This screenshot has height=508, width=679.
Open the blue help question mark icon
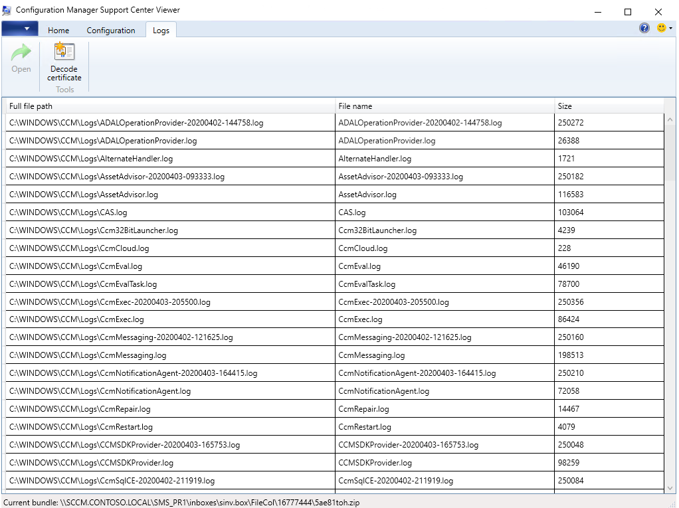click(x=644, y=28)
